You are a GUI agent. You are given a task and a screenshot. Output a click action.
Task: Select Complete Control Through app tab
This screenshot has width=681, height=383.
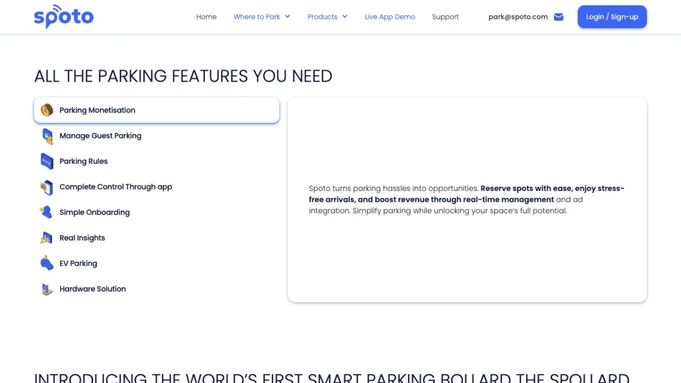tap(157, 187)
